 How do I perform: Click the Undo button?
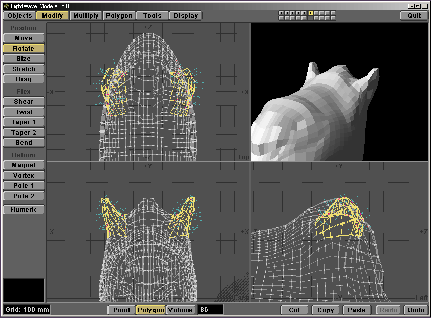(416, 310)
